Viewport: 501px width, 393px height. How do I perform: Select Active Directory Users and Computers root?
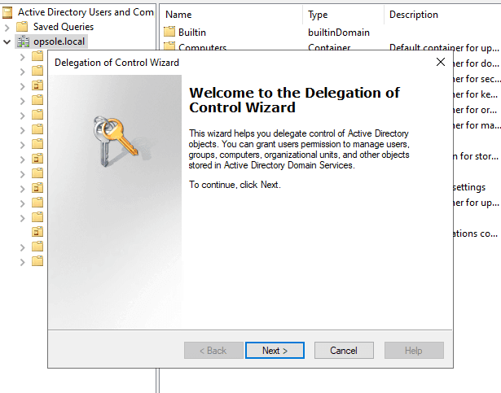tap(86, 12)
